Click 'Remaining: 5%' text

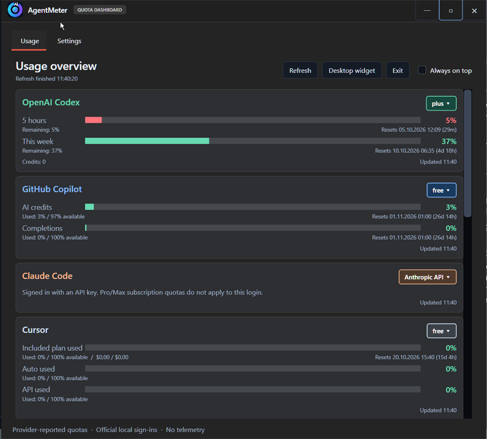point(41,130)
